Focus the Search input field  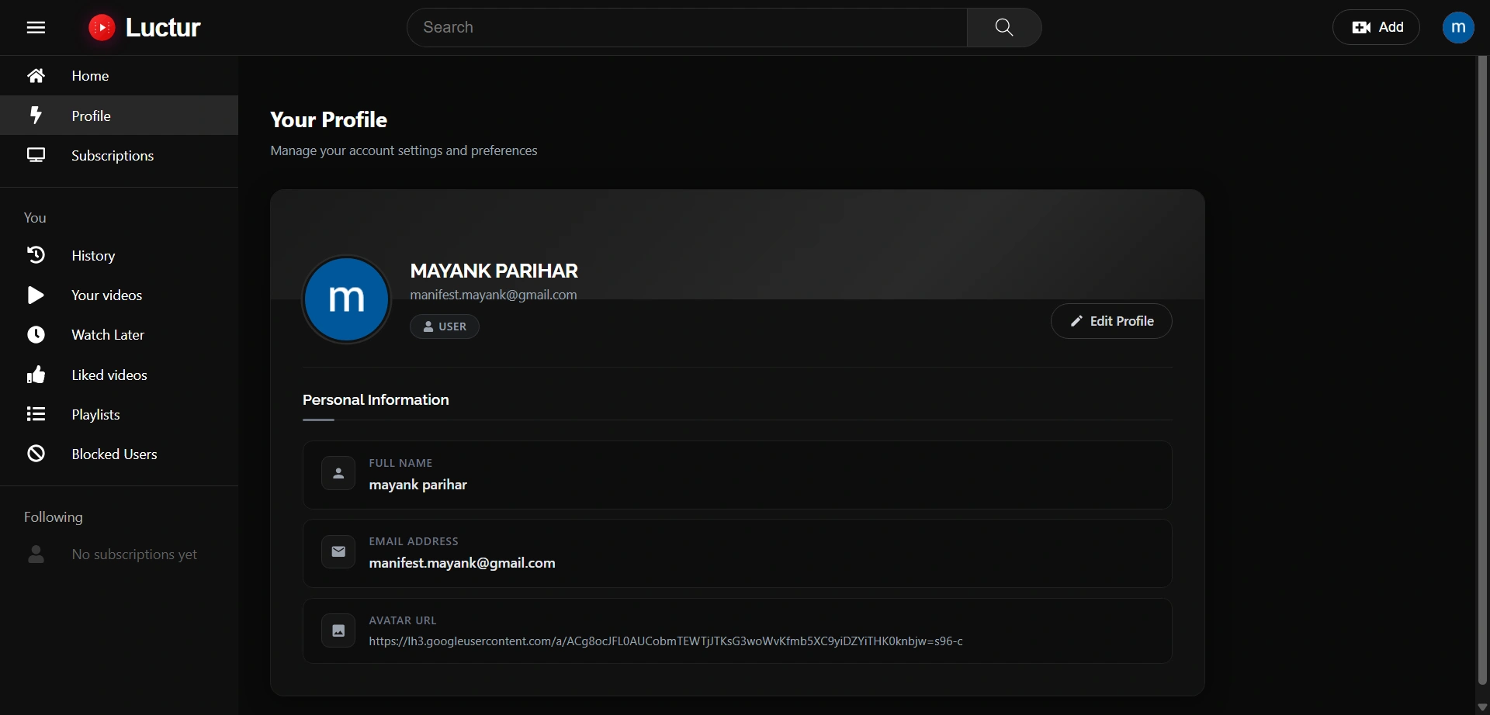pyautogui.click(x=687, y=28)
